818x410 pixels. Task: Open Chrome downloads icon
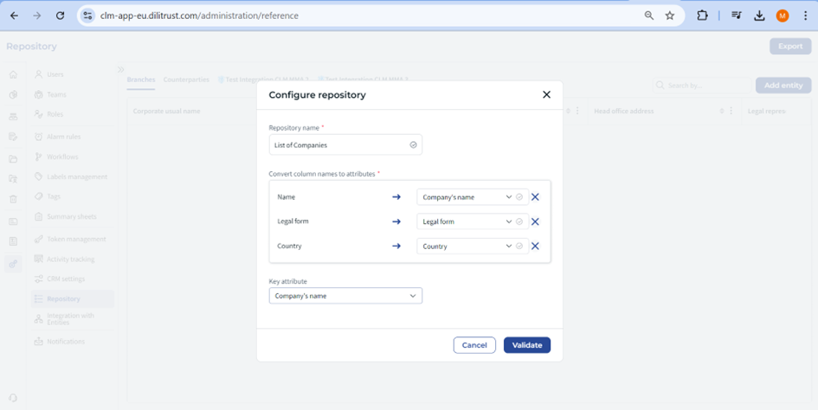pos(759,16)
